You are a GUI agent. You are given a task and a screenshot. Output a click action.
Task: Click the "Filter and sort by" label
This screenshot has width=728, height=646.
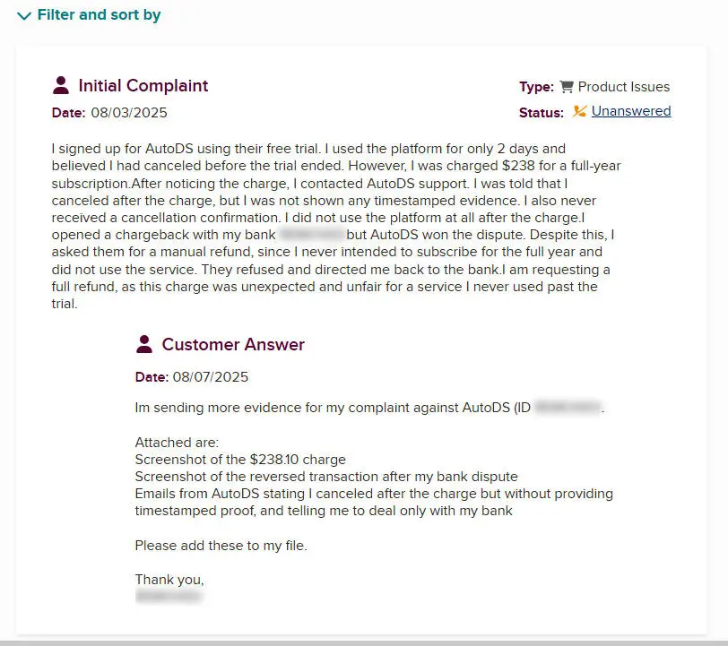click(99, 15)
